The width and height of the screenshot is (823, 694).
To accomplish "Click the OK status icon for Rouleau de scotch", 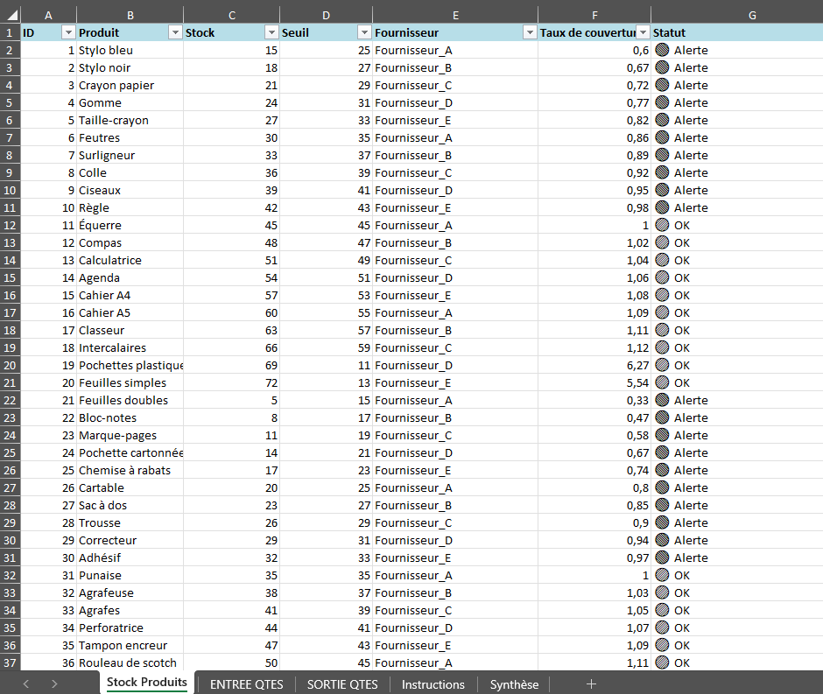I will click(x=663, y=662).
